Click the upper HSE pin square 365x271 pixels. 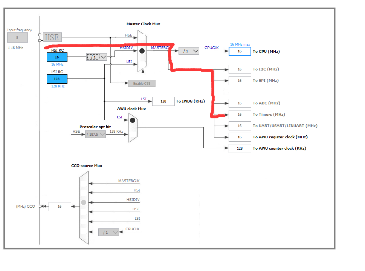coord(40,35)
